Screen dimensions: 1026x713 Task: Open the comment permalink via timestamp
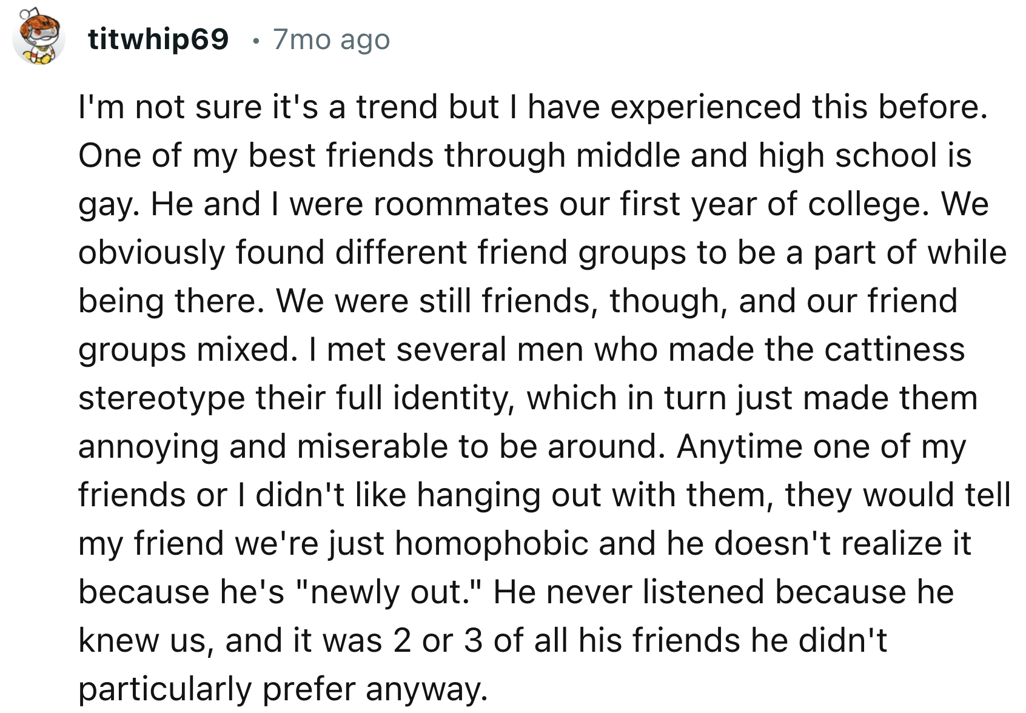[x=330, y=39]
